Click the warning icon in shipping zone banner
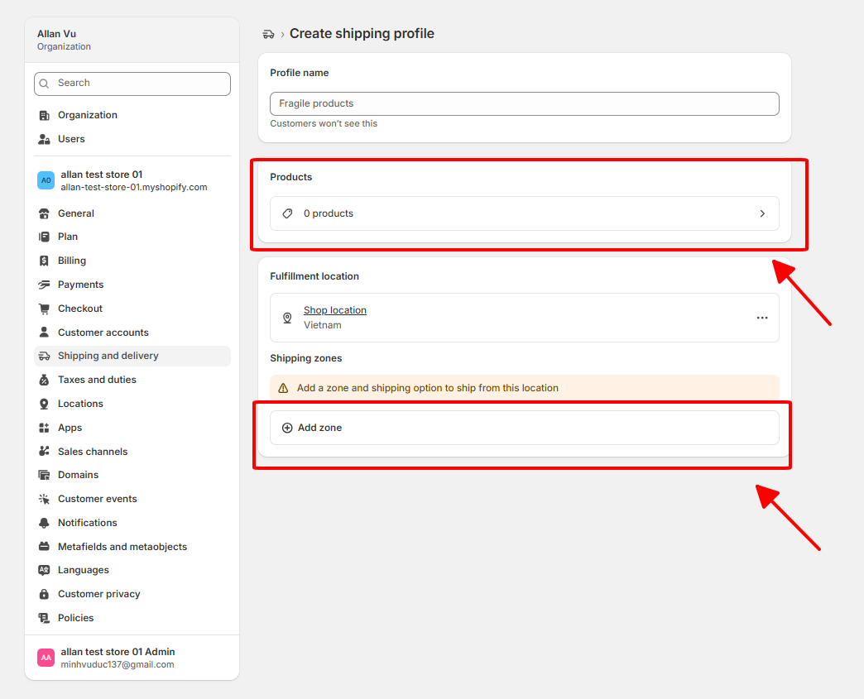Screen dimensions: 864x699 tap(283, 388)
